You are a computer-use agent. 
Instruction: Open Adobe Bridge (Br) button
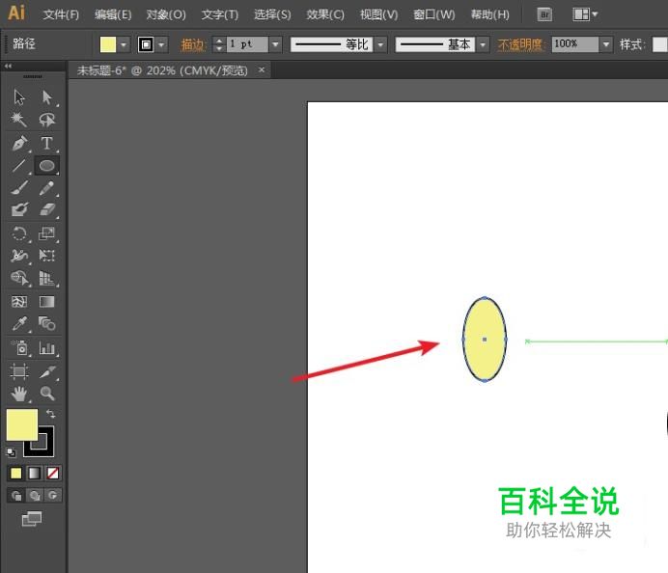[544, 14]
